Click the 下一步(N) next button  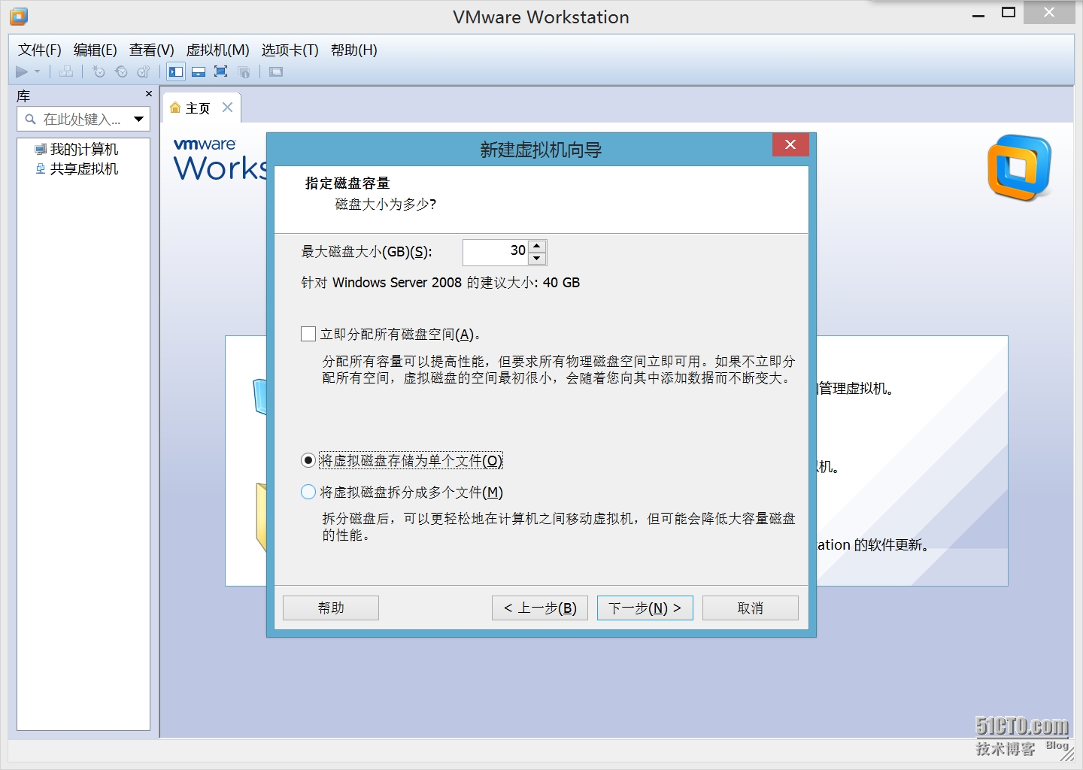point(645,608)
